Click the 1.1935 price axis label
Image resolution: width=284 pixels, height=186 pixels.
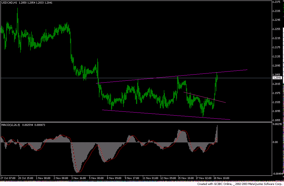tap(276, 102)
